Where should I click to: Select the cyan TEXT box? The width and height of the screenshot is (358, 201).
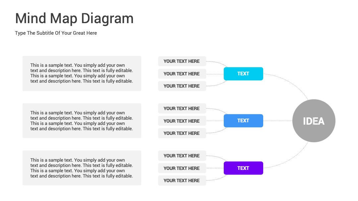pyautogui.click(x=243, y=74)
